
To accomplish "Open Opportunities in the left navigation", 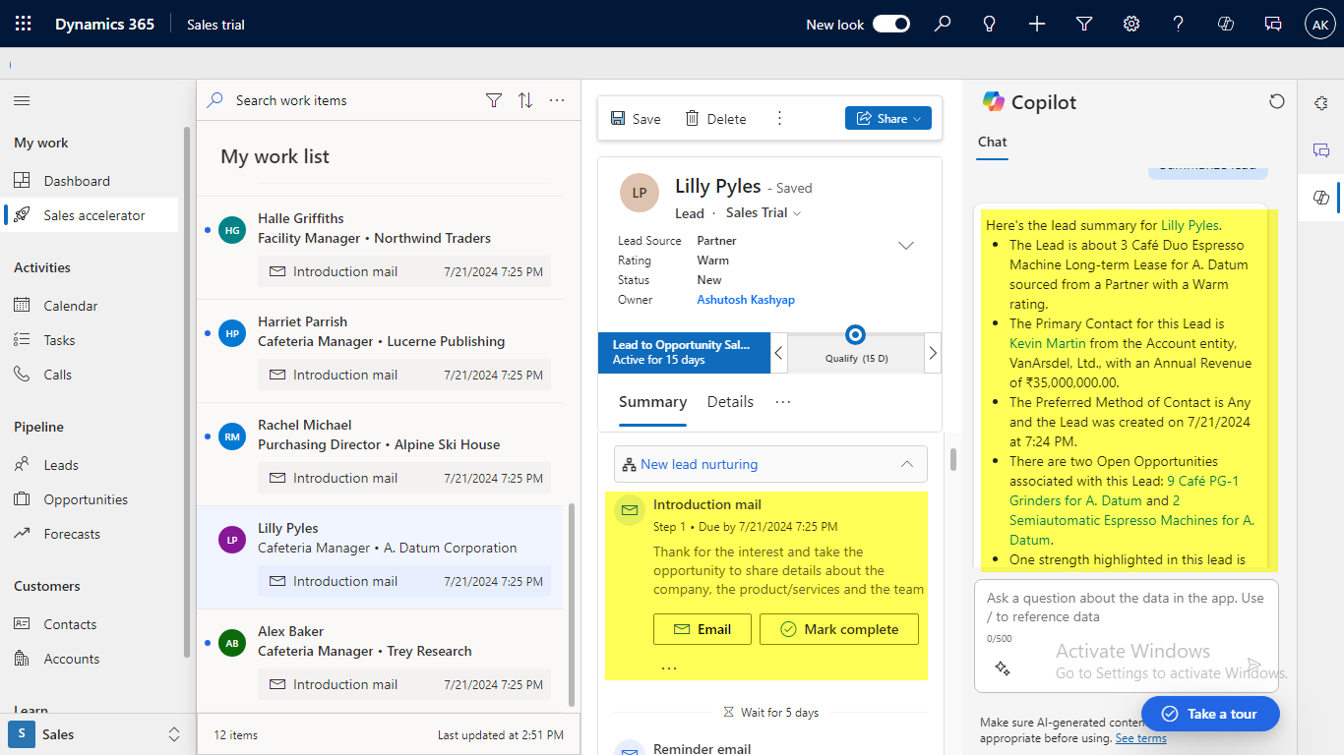I will point(86,499).
